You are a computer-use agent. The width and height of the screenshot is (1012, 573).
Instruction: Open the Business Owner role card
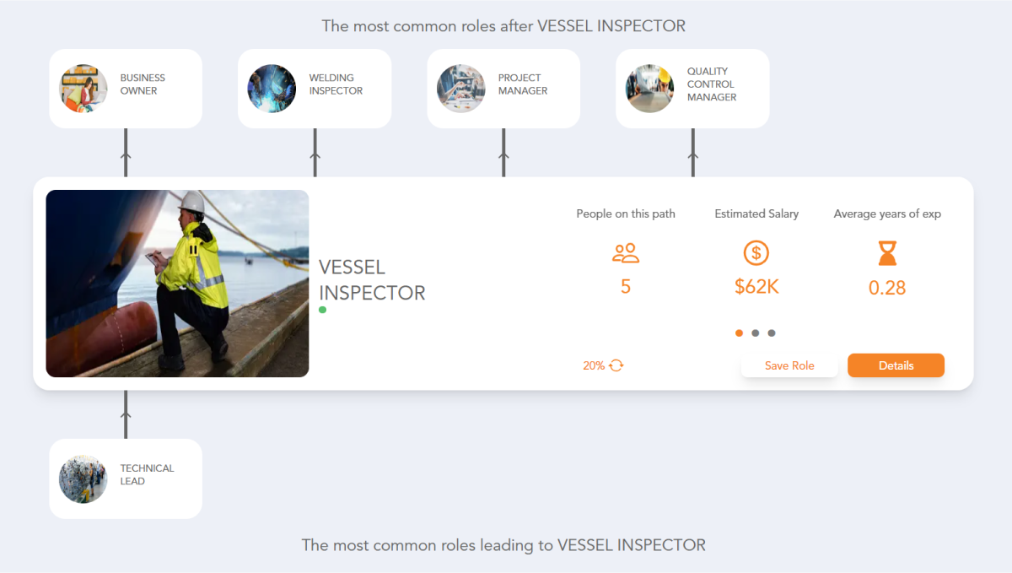point(125,88)
